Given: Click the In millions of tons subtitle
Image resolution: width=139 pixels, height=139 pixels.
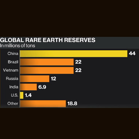Looking at the screenshot, I should pos(18,46).
